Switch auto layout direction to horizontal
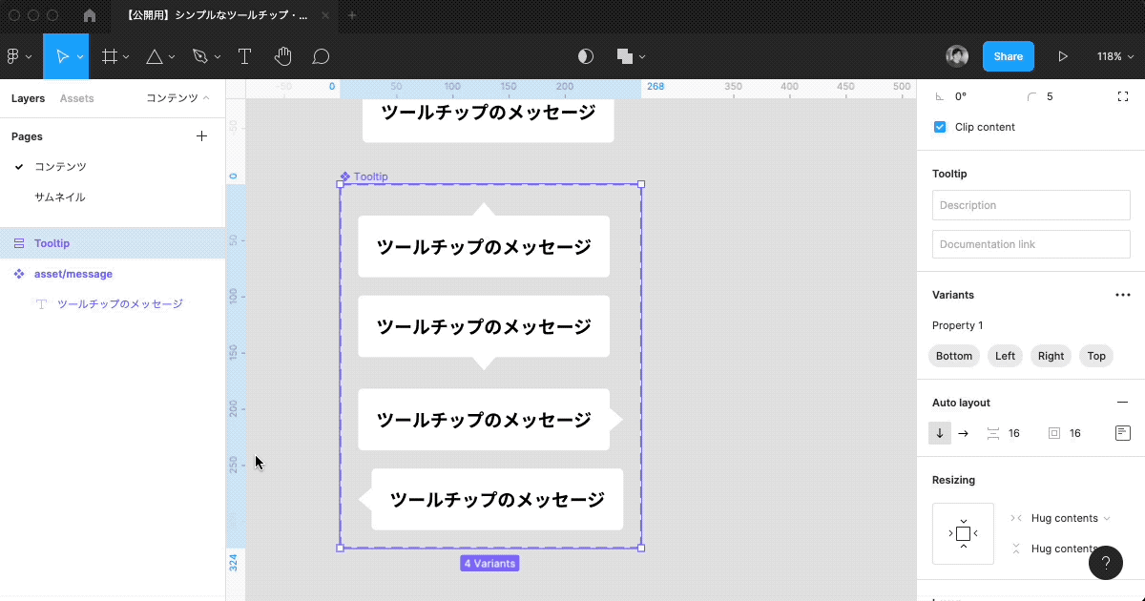1145x601 pixels. coord(962,432)
